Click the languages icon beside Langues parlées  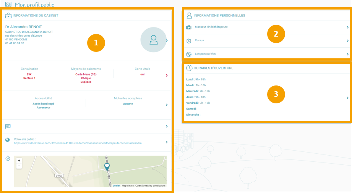(x=188, y=54)
